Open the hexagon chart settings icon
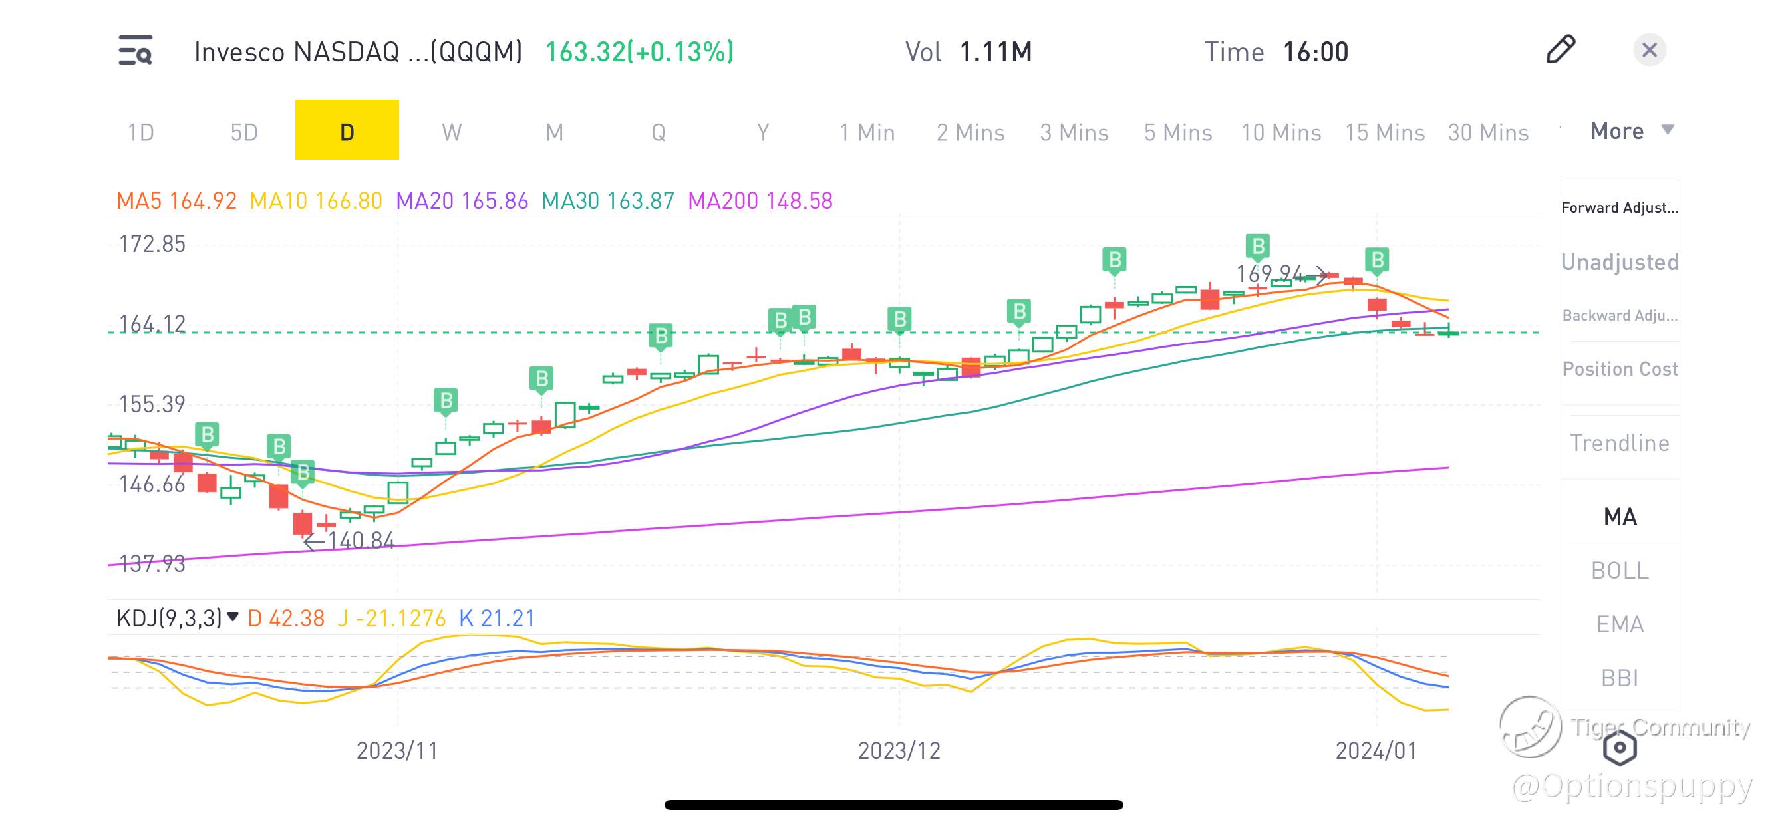The height and width of the screenshot is (826, 1788). pyautogui.click(x=1619, y=748)
